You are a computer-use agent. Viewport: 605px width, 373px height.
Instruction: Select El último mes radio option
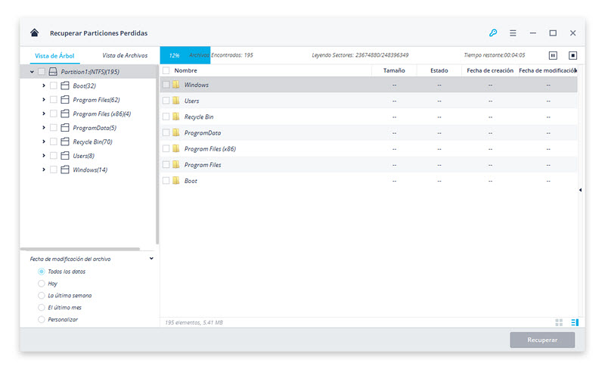coord(42,307)
